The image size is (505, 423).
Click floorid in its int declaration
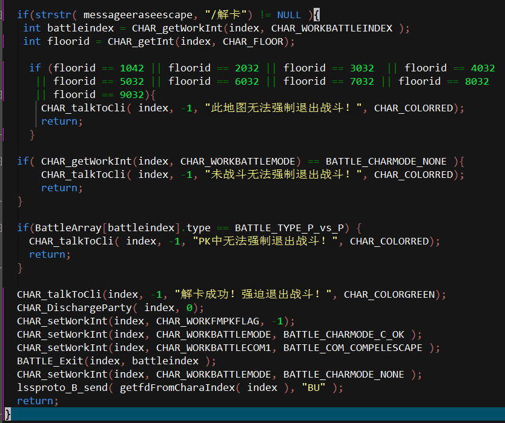click(68, 42)
